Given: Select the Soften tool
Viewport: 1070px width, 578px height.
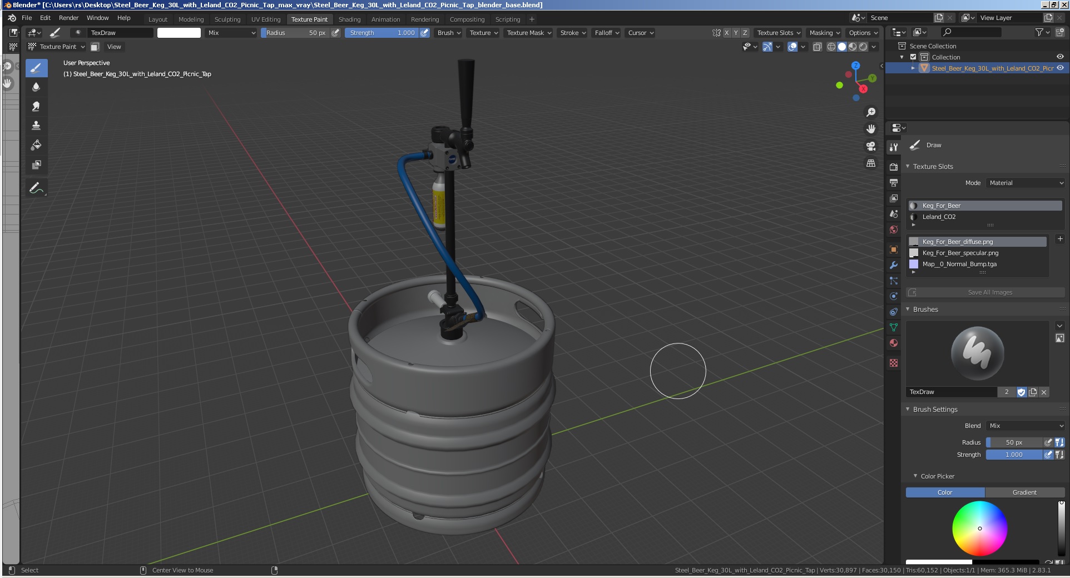Looking at the screenshot, I should (36, 87).
